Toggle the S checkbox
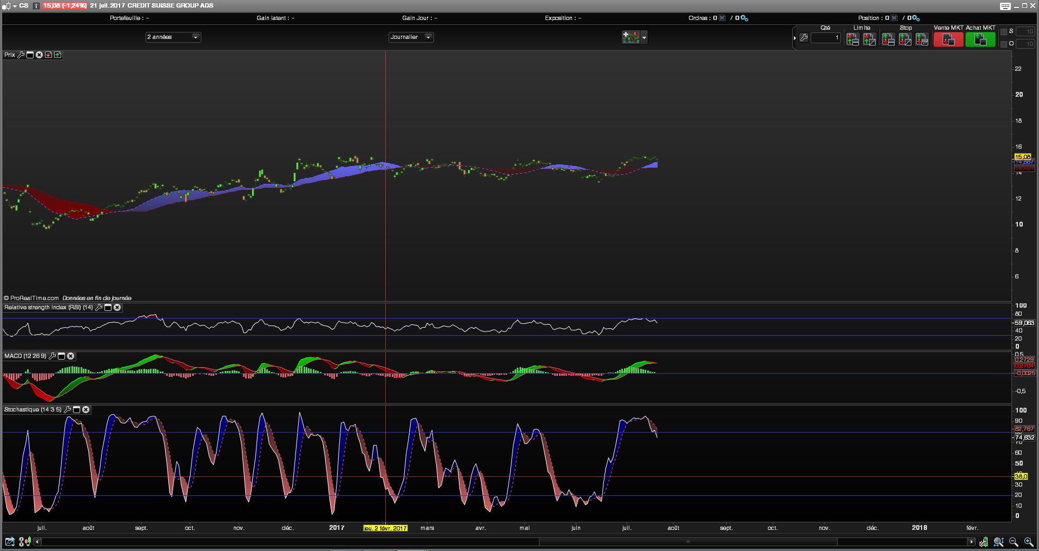The width and height of the screenshot is (1039, 551). click(x=1003, y=31)
